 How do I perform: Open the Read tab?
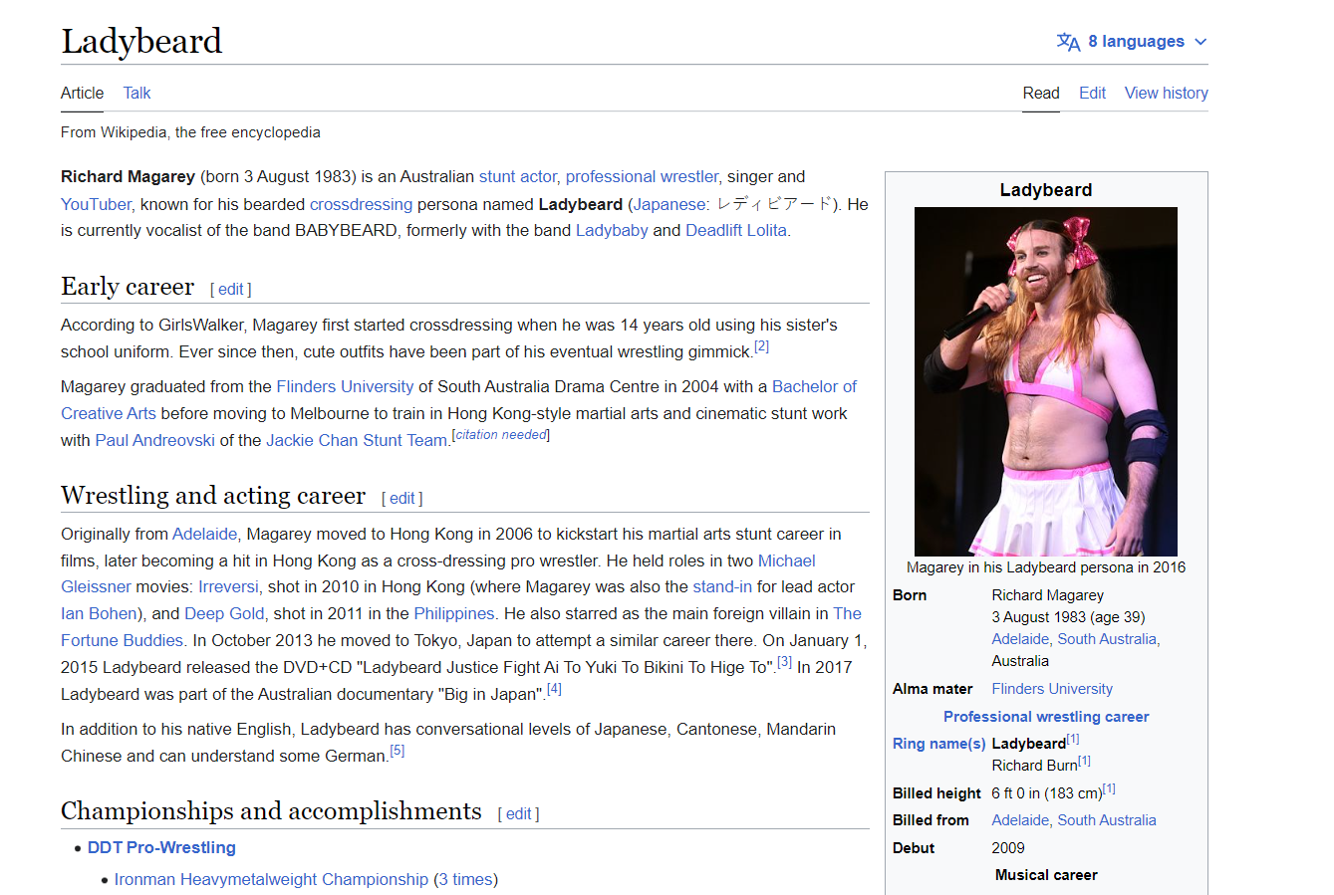click(x=1041, y=93)
